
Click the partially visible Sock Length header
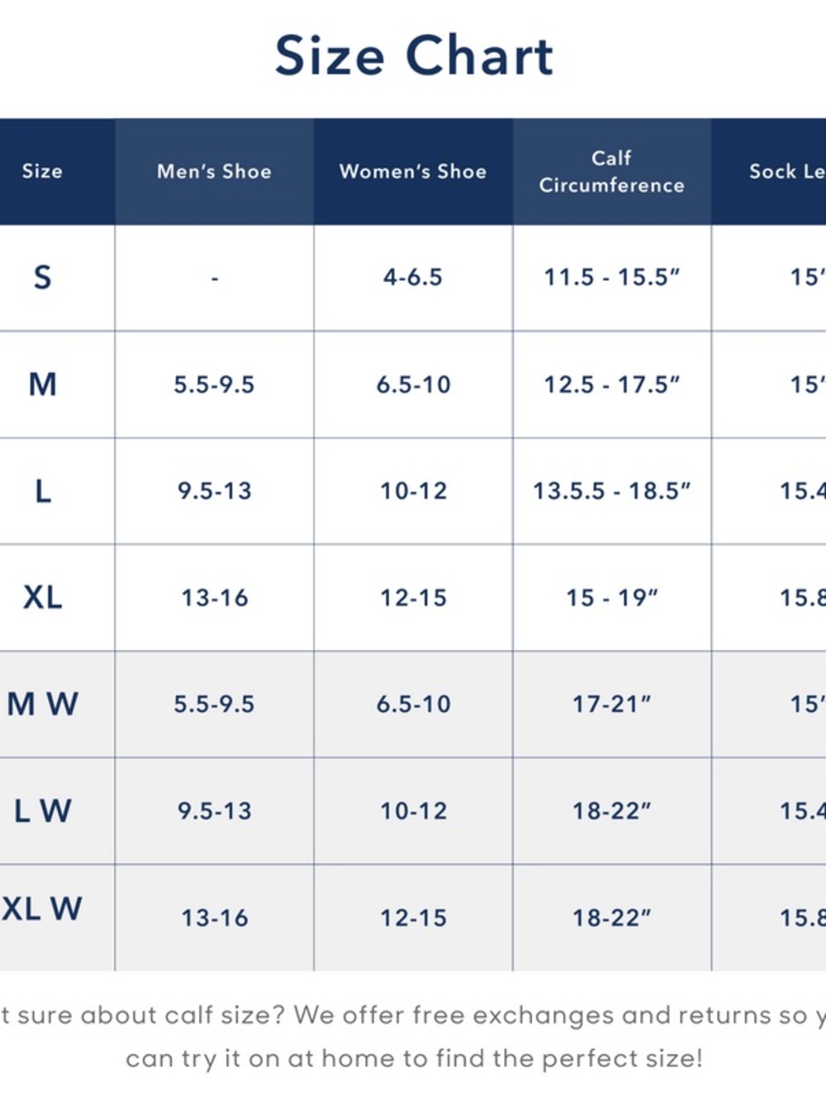[786, 171]
